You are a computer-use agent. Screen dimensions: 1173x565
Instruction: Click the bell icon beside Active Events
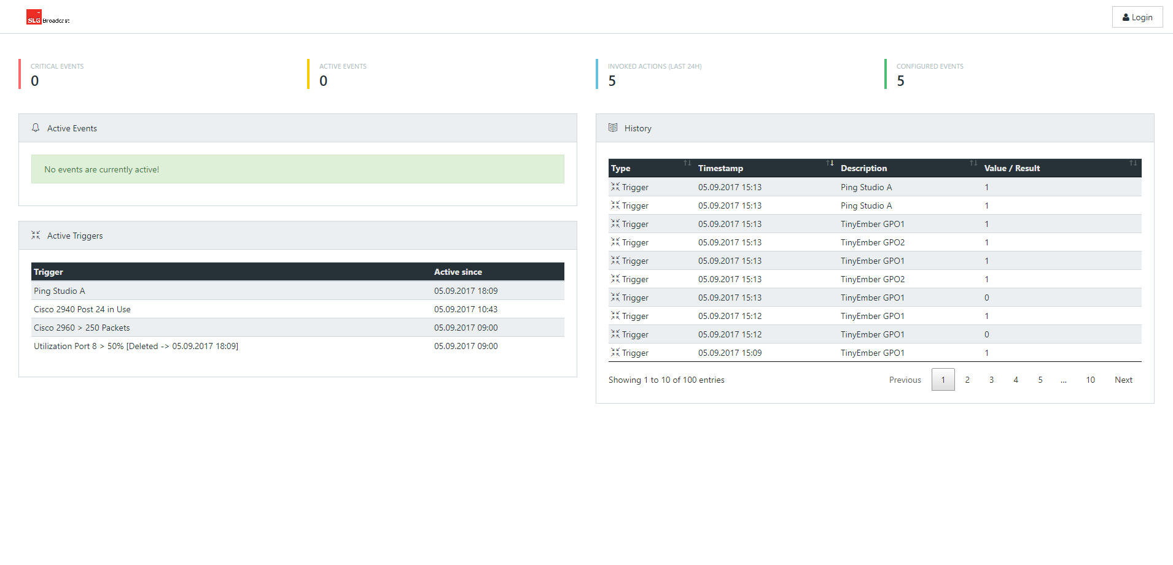click(36, 128)
